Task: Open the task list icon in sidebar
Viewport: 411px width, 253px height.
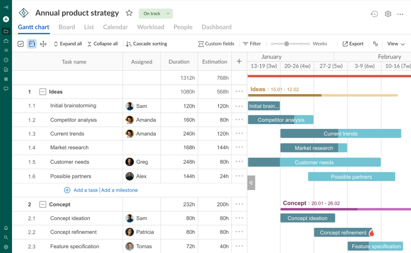Action: pyautogui.click(x=6, y=50)
